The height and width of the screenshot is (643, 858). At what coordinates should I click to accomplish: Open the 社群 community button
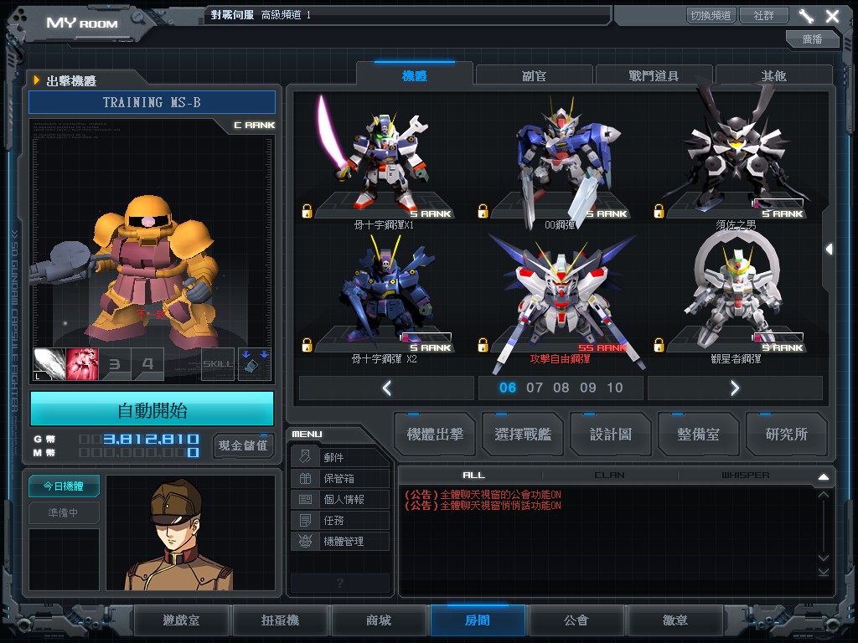[x=764, y=15]
